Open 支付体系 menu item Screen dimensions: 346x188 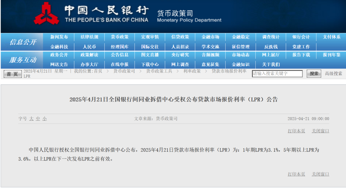(x=332, y=37)
